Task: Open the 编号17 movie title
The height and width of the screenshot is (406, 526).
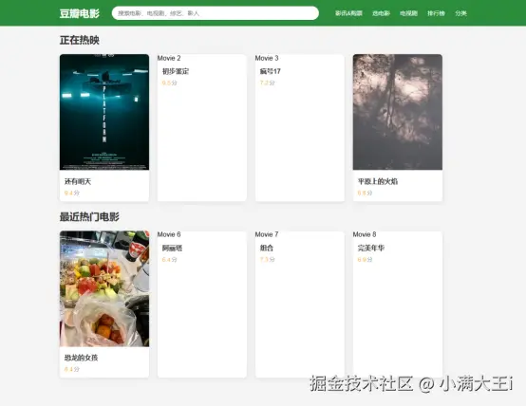Action: pos(271,71)
